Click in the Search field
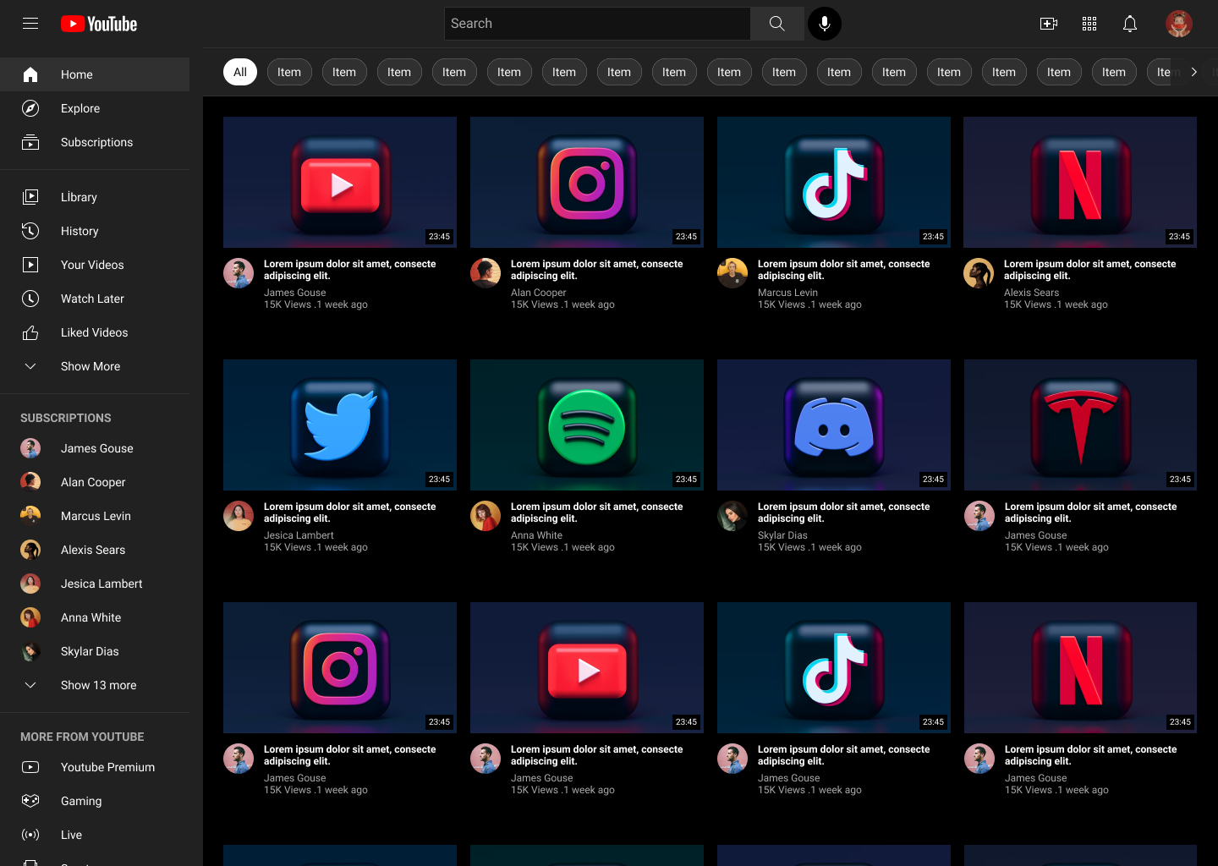 [597, 24]
